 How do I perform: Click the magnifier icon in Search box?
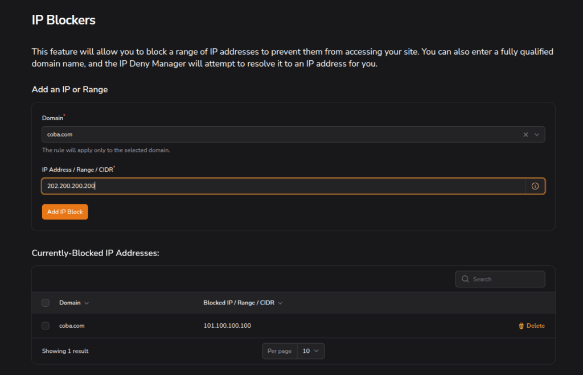466,279
